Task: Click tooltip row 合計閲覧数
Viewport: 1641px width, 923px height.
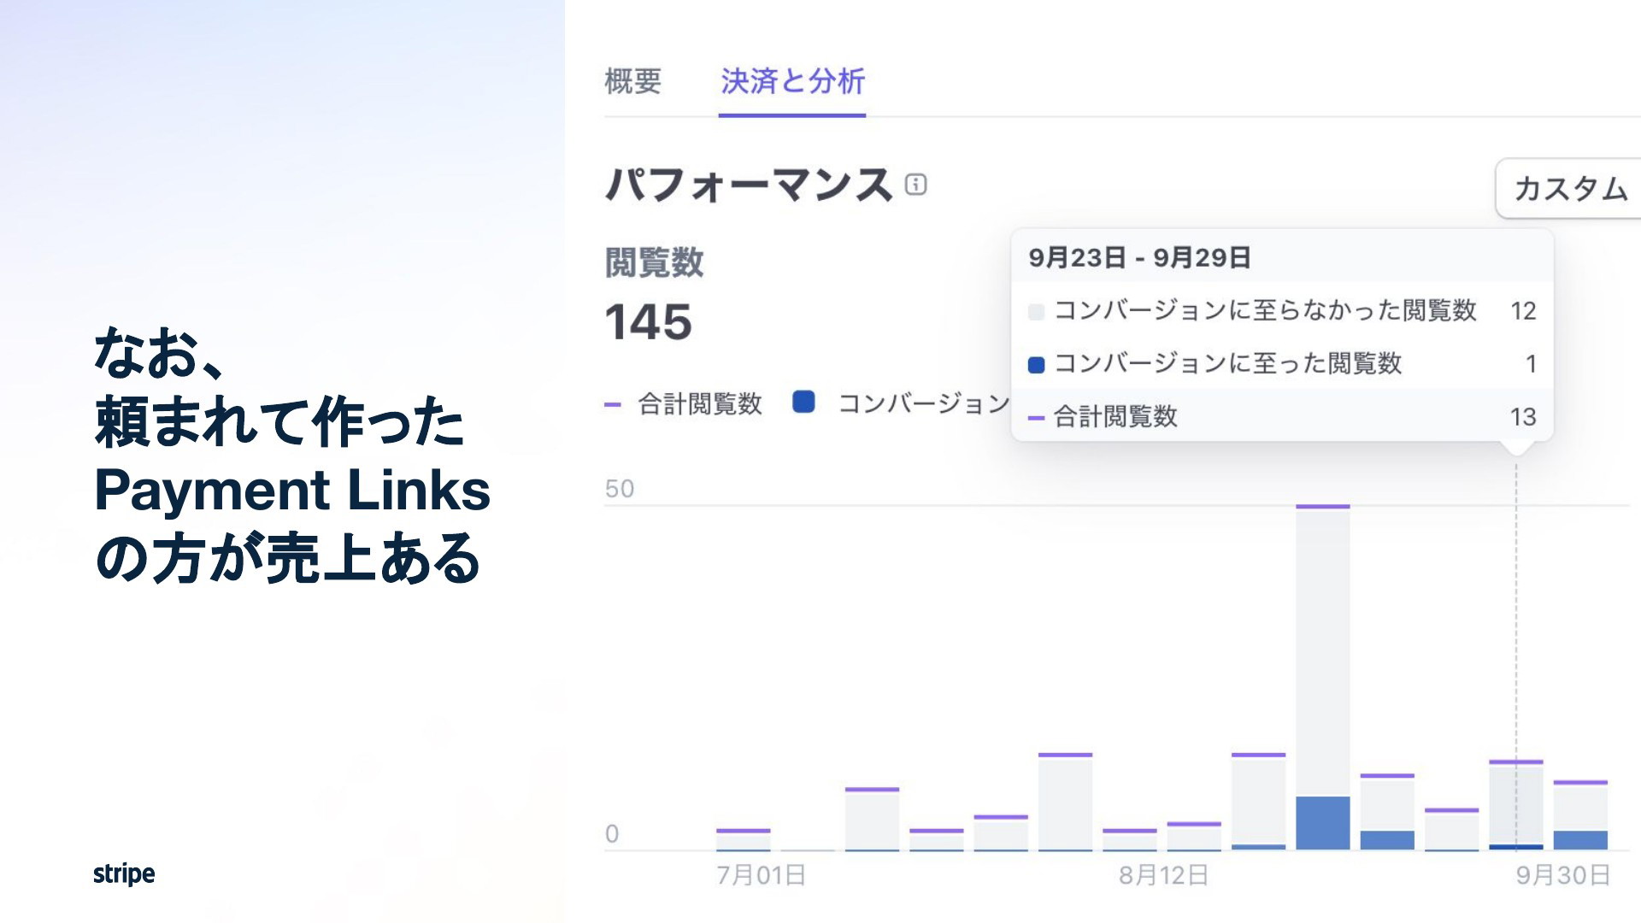Action: [1282, 416]
